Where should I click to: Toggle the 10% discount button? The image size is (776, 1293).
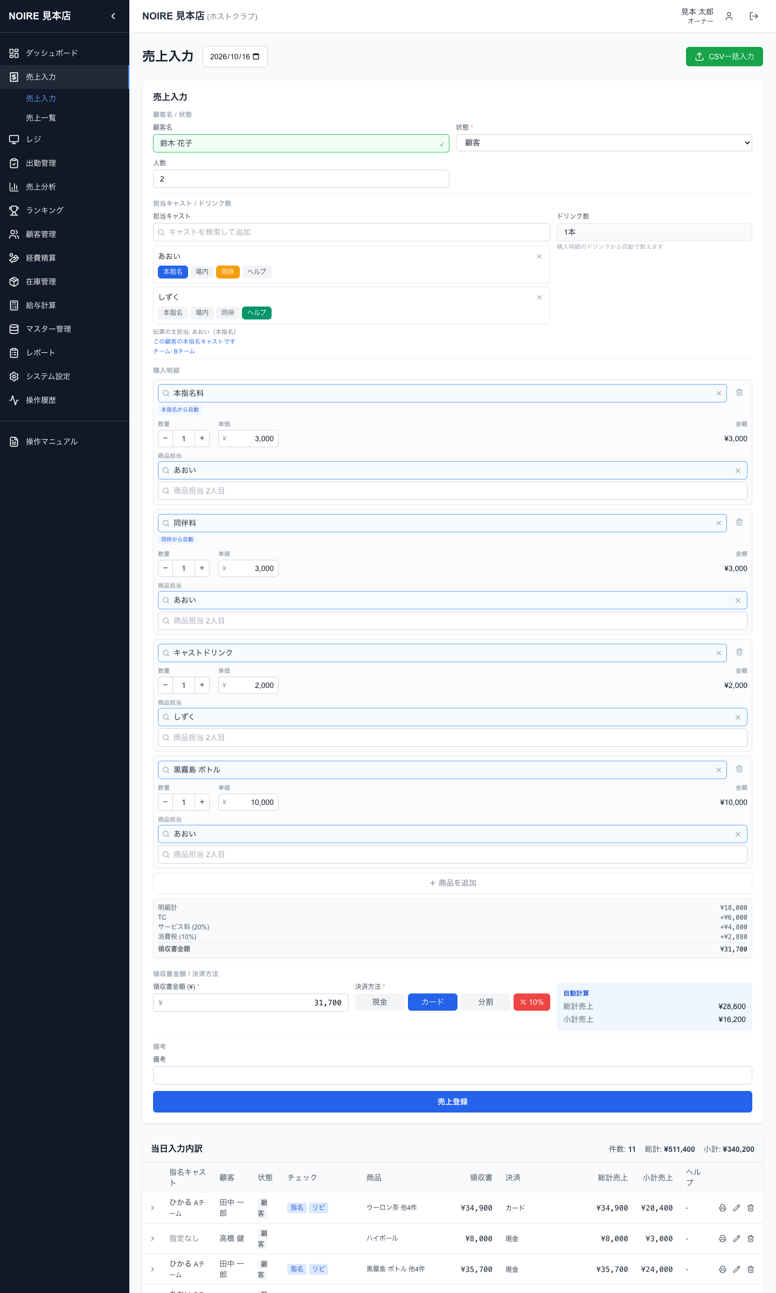pyautogui.click(x=532, y=1002)
